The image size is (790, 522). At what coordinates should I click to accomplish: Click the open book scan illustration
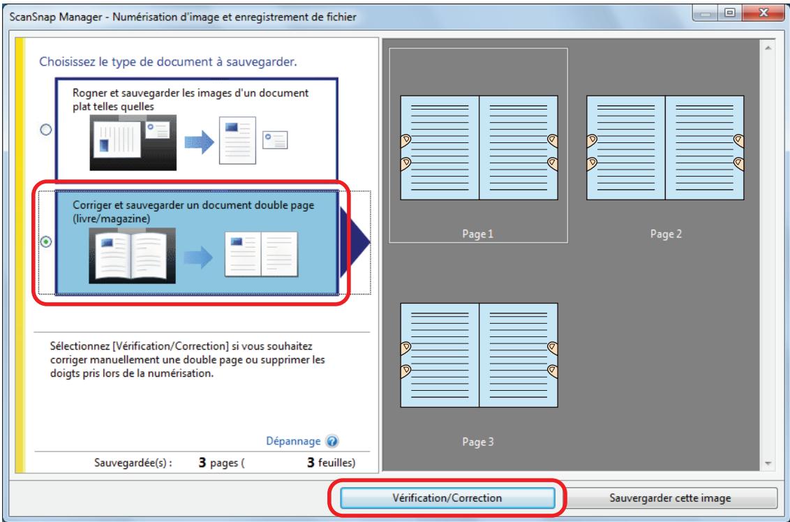pos(132,255)
